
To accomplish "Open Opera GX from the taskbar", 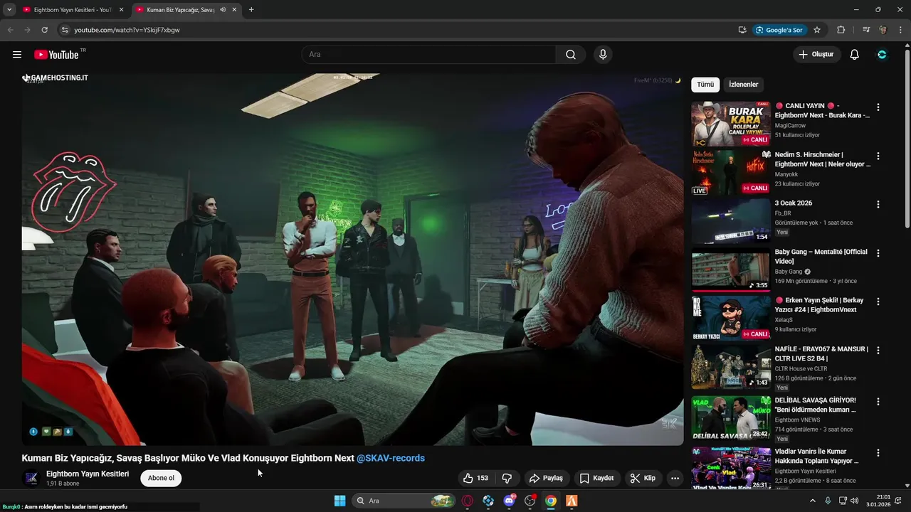I will 468,501.
